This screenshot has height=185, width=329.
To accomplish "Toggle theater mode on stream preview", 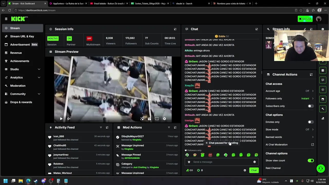I will click(x=149, y=119).
